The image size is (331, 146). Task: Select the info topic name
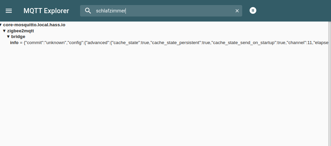pos(14,43)
